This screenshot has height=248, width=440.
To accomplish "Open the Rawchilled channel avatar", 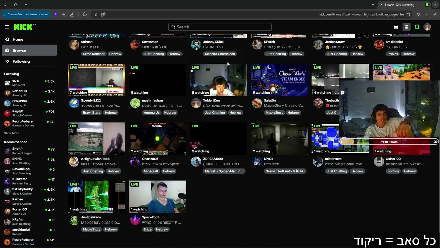I will pos(7,171).
